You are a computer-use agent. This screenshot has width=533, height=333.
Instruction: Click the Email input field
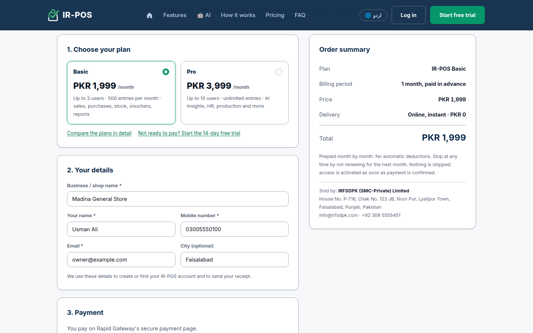121,260
